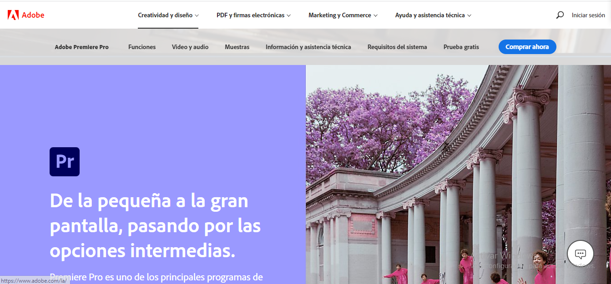611x284 pixels.
Task: Click the Premiere Pro es uno paragraph
Action: click(157, 277)
